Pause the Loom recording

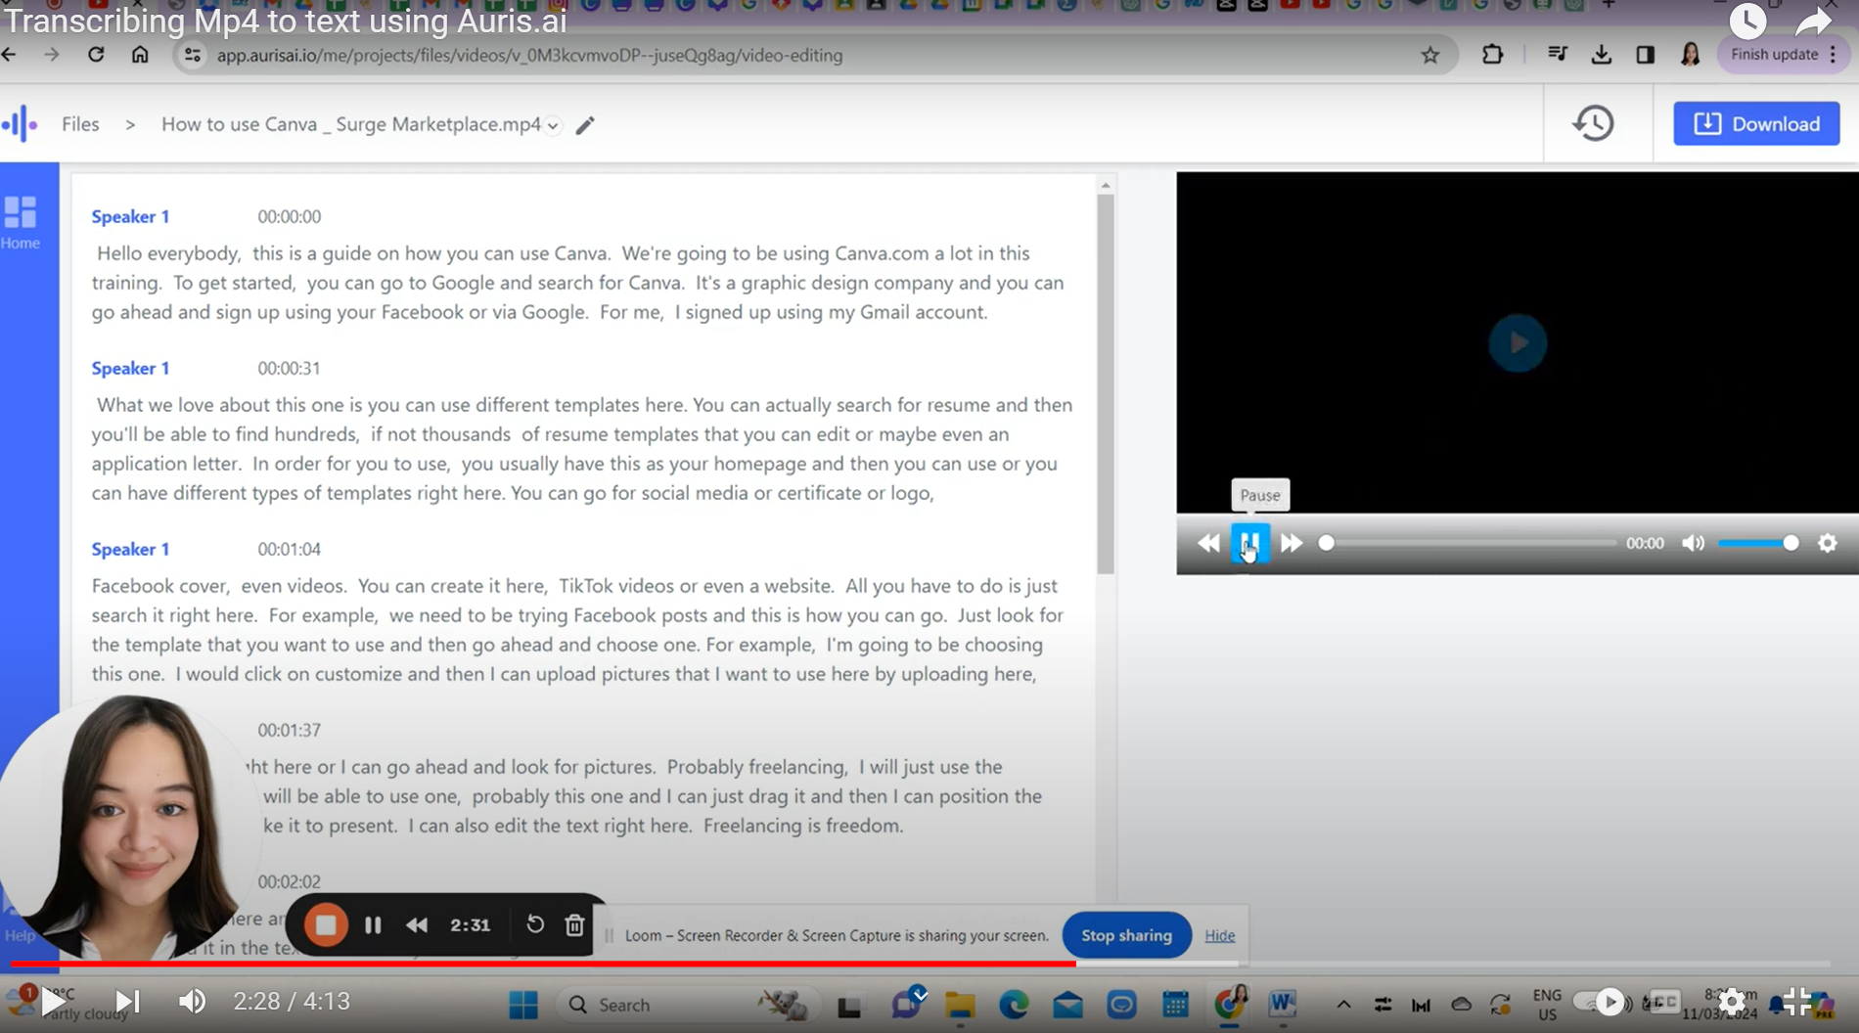click(x=373, y=924)
